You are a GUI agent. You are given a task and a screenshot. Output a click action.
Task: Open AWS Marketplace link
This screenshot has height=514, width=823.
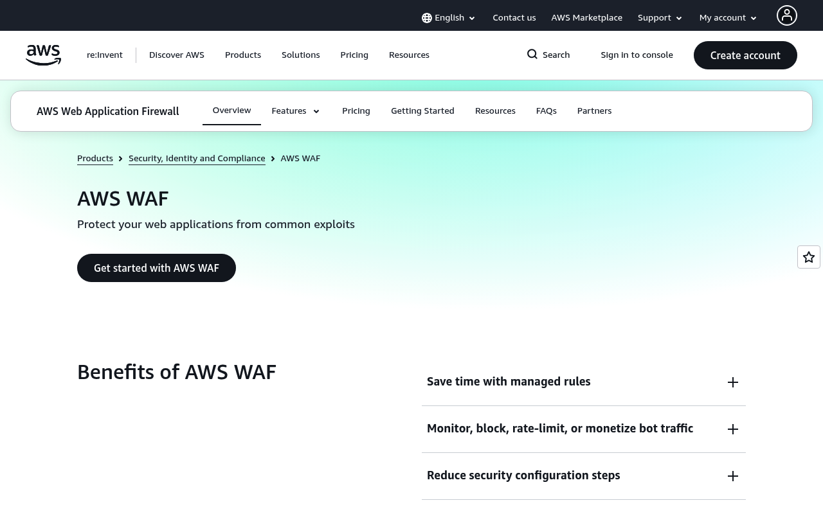(587, 18)
